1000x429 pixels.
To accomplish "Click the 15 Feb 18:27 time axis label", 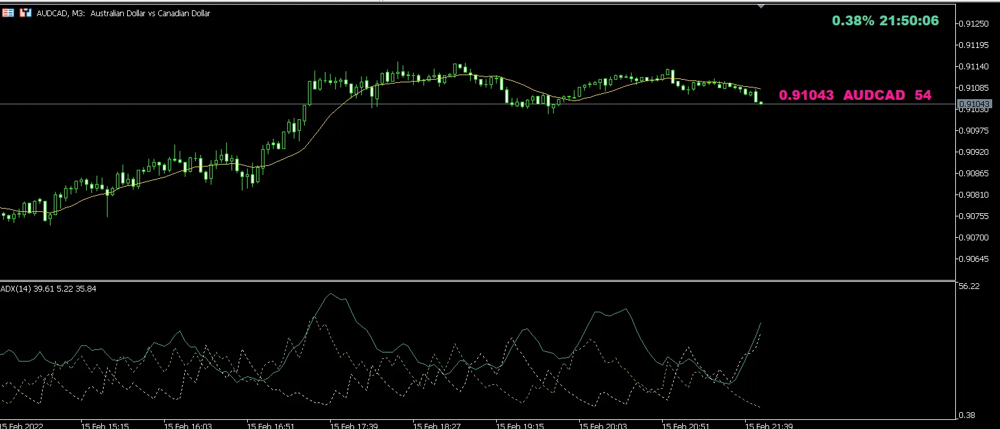I will tap(438, 425).
